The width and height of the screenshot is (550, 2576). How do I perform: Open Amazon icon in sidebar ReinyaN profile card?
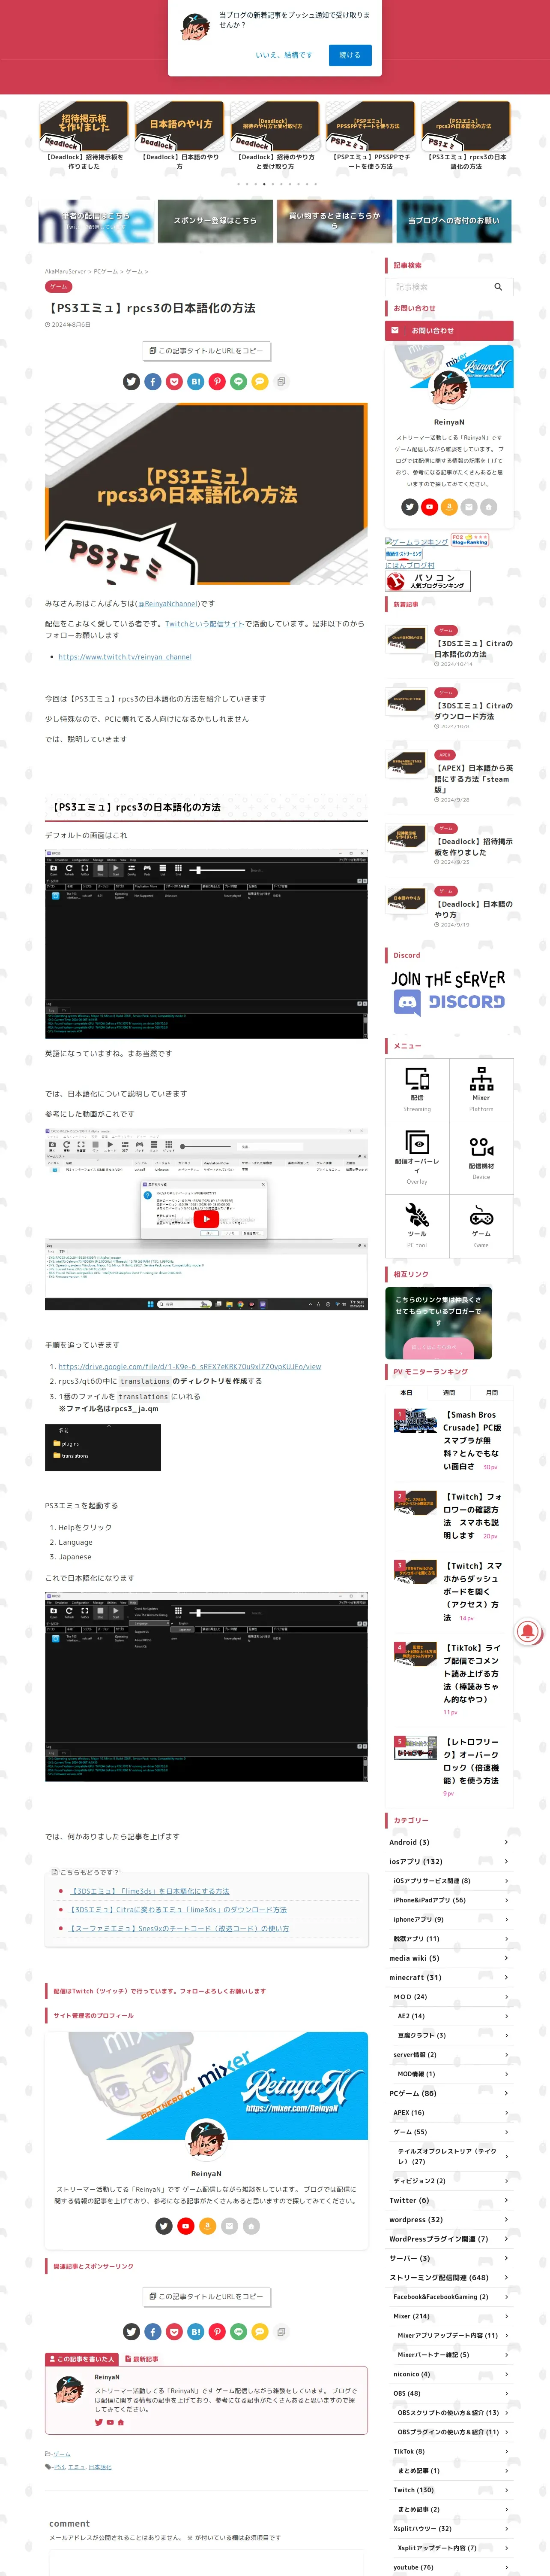pyautogui.click(x=449, y=507)
